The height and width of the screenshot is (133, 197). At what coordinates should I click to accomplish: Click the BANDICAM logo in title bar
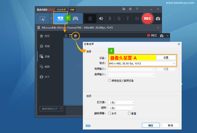tap(46, 10)
